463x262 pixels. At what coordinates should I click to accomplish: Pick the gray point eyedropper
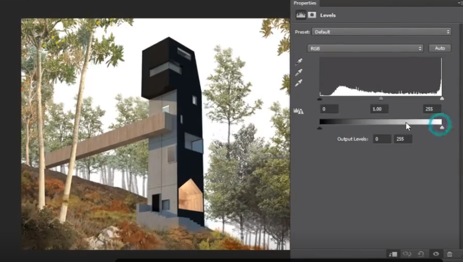tap(299, 72)
